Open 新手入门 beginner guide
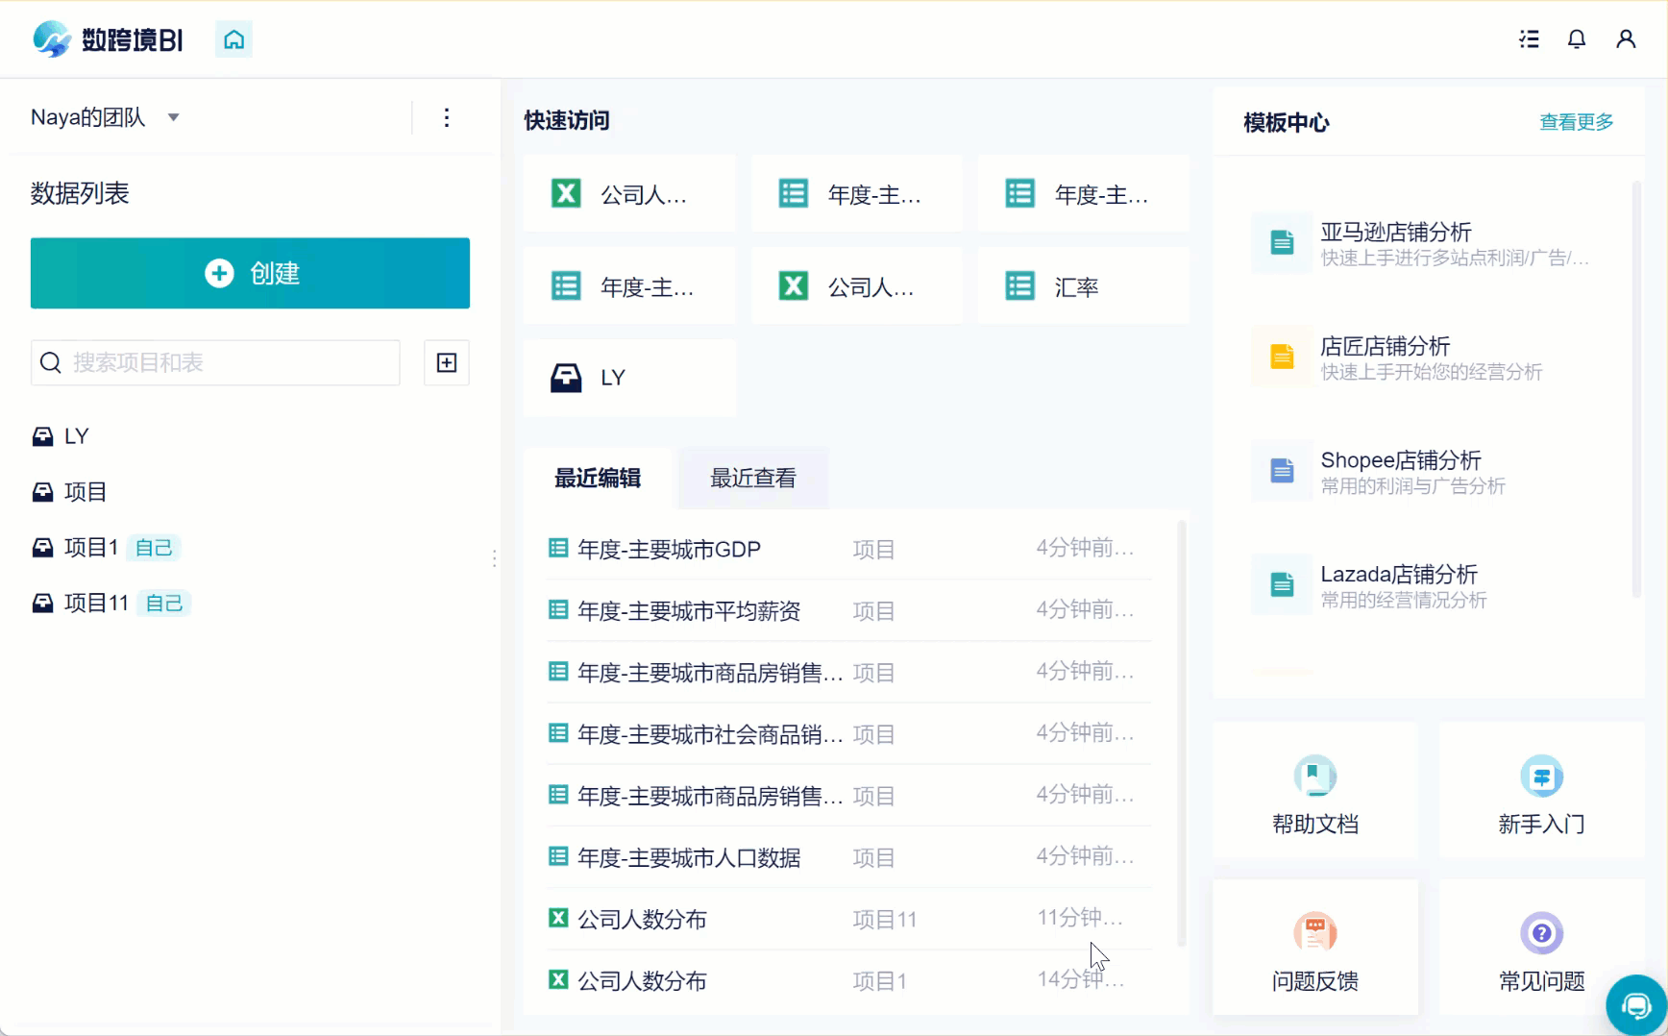The image size is (1668, 1036). pyautogui.click(x=1541, y=790)
